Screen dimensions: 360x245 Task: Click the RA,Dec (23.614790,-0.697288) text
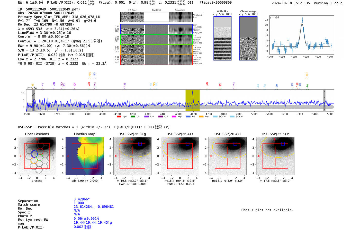[46, 24]
